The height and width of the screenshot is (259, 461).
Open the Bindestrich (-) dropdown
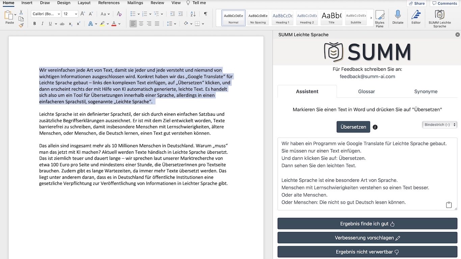point(440,125)
